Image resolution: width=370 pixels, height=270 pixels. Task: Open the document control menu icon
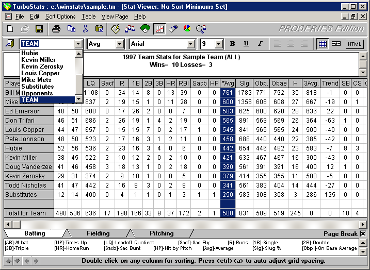coord(8,16)
